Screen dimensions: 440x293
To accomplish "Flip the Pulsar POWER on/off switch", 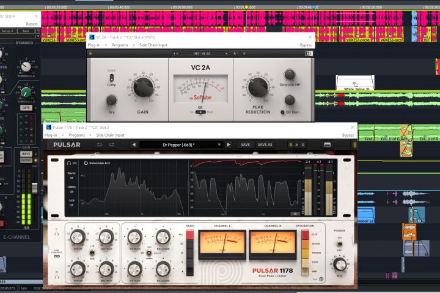I will [339, 244].
